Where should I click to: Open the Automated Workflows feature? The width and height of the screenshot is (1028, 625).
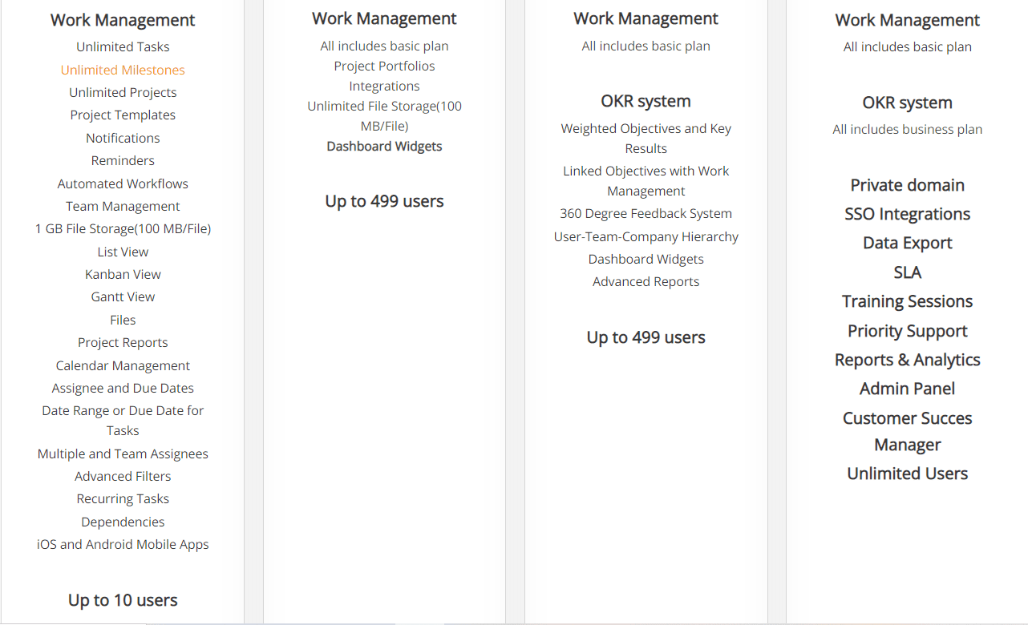click(123, 183)
